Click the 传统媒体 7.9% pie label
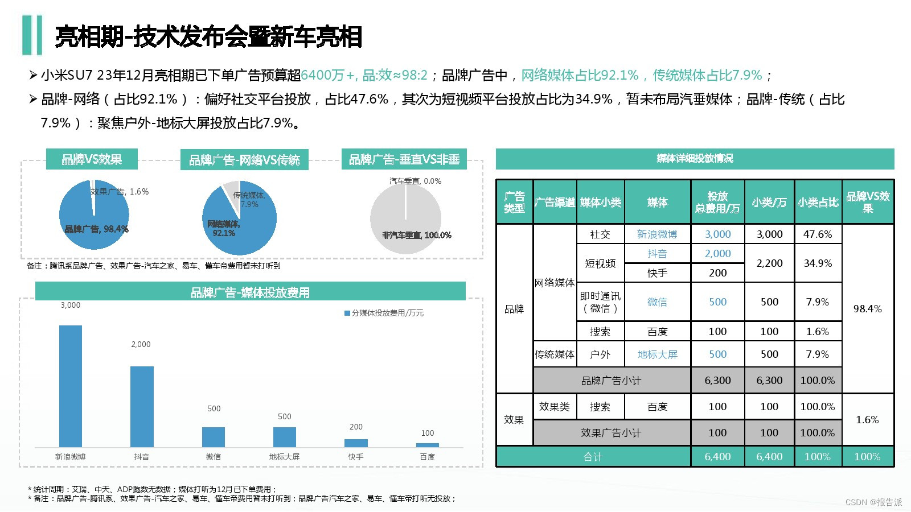 click(249, 200)
